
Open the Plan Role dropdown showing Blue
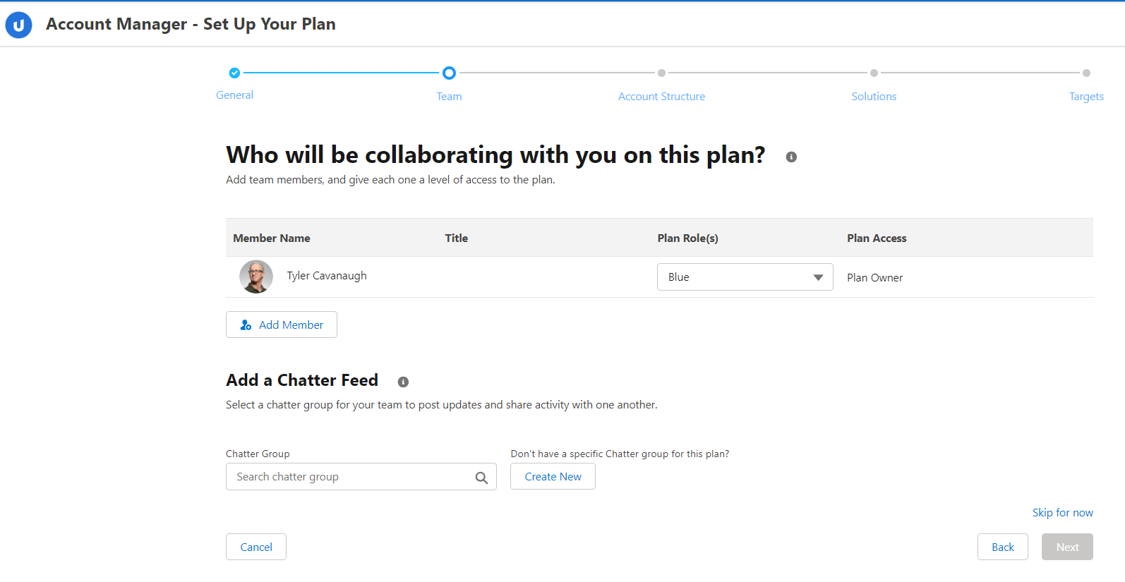(x=745, y=277)
